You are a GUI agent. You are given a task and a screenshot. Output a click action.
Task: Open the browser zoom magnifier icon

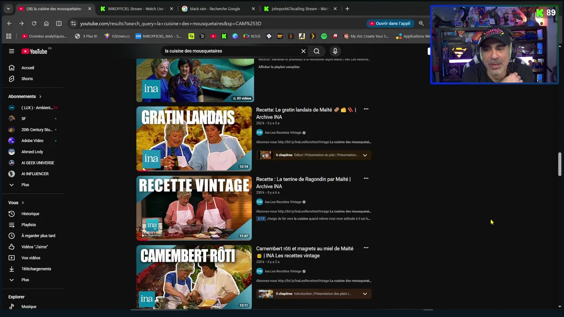(x=421, y=23)
